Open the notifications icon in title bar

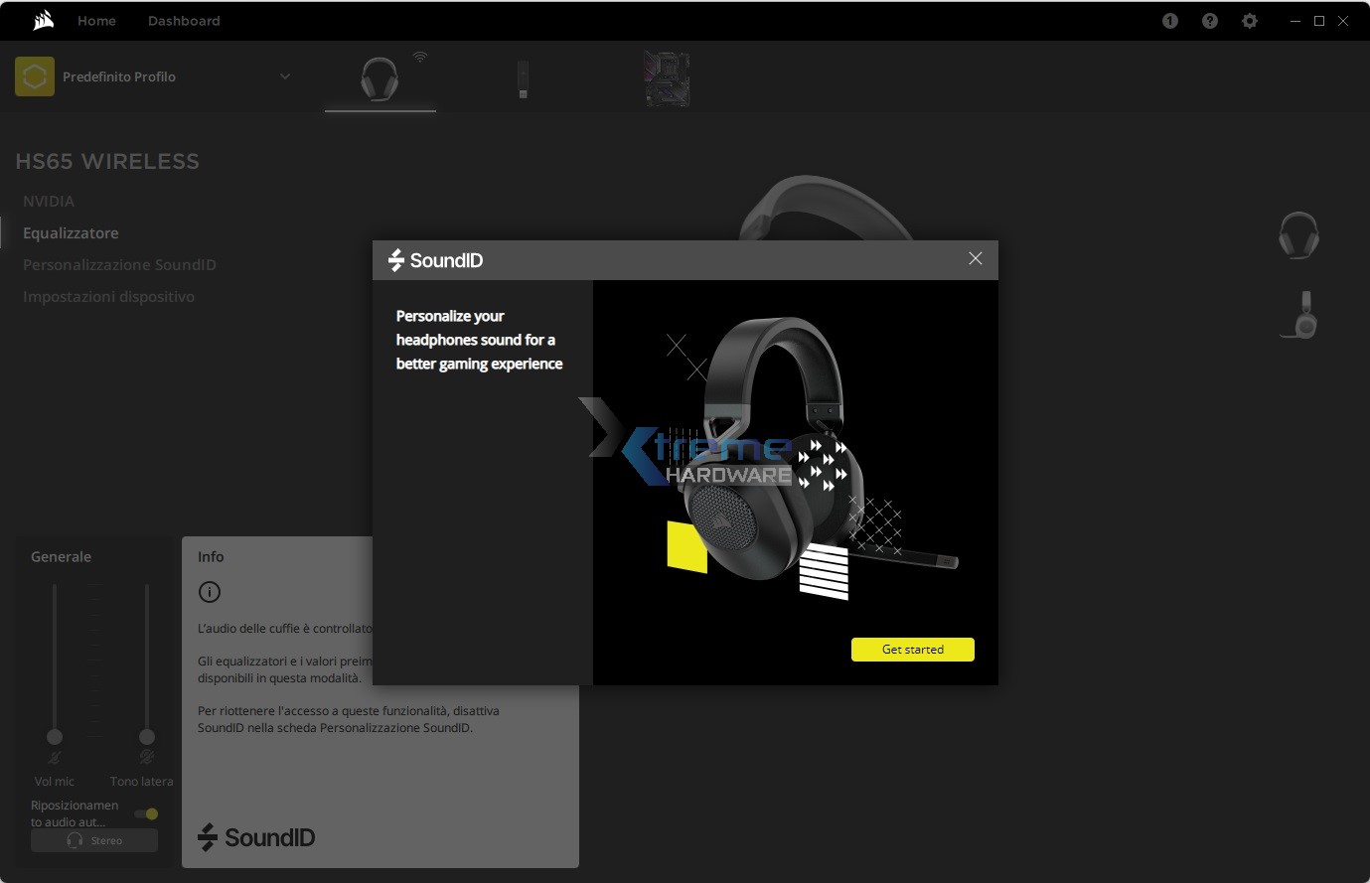tap(1169, 21)
